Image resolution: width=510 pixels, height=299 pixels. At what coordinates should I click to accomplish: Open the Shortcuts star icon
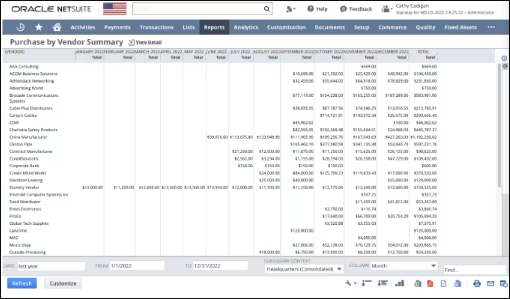39,27
